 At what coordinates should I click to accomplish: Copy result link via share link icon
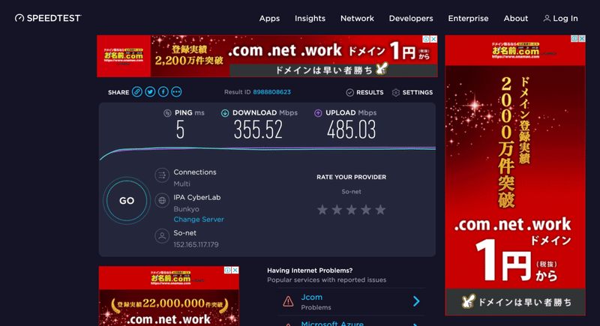click(x=137, y=91)
